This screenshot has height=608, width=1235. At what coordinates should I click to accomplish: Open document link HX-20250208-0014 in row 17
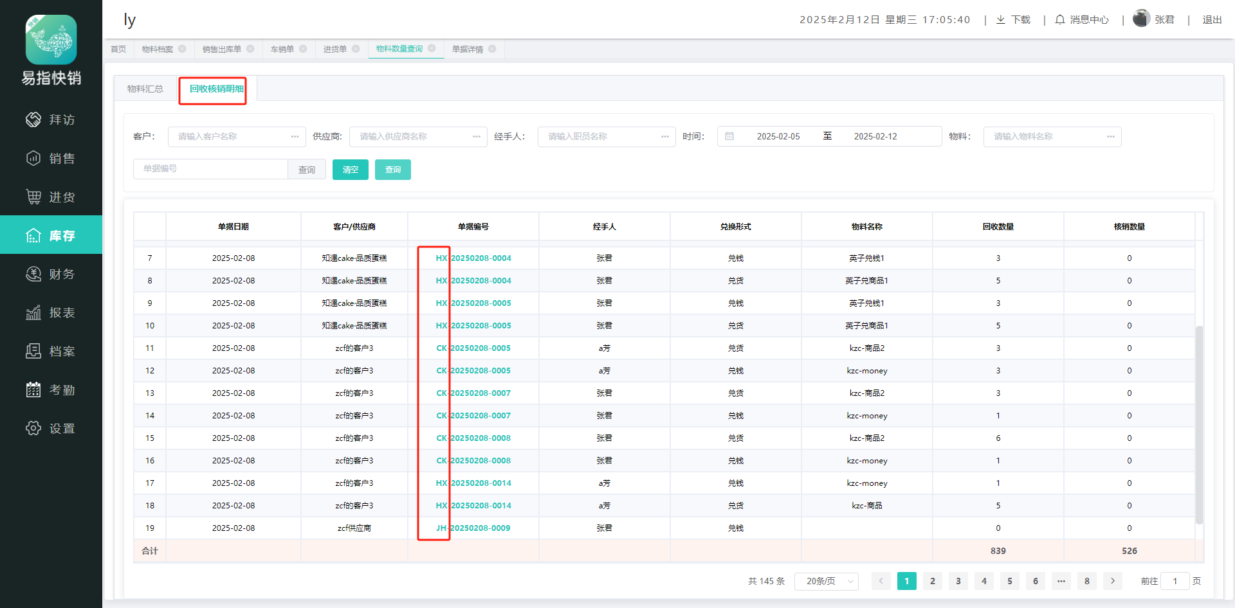pyautogui.click(x=473, y=483)
